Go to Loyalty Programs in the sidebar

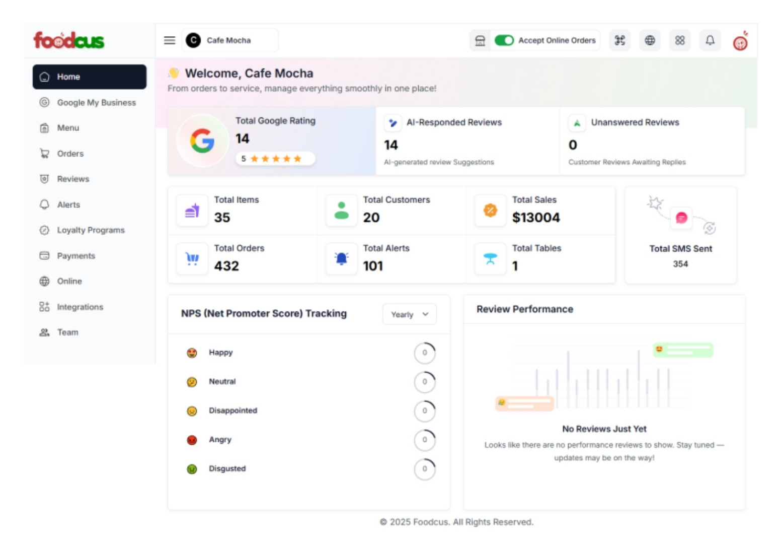click(45, 230)
